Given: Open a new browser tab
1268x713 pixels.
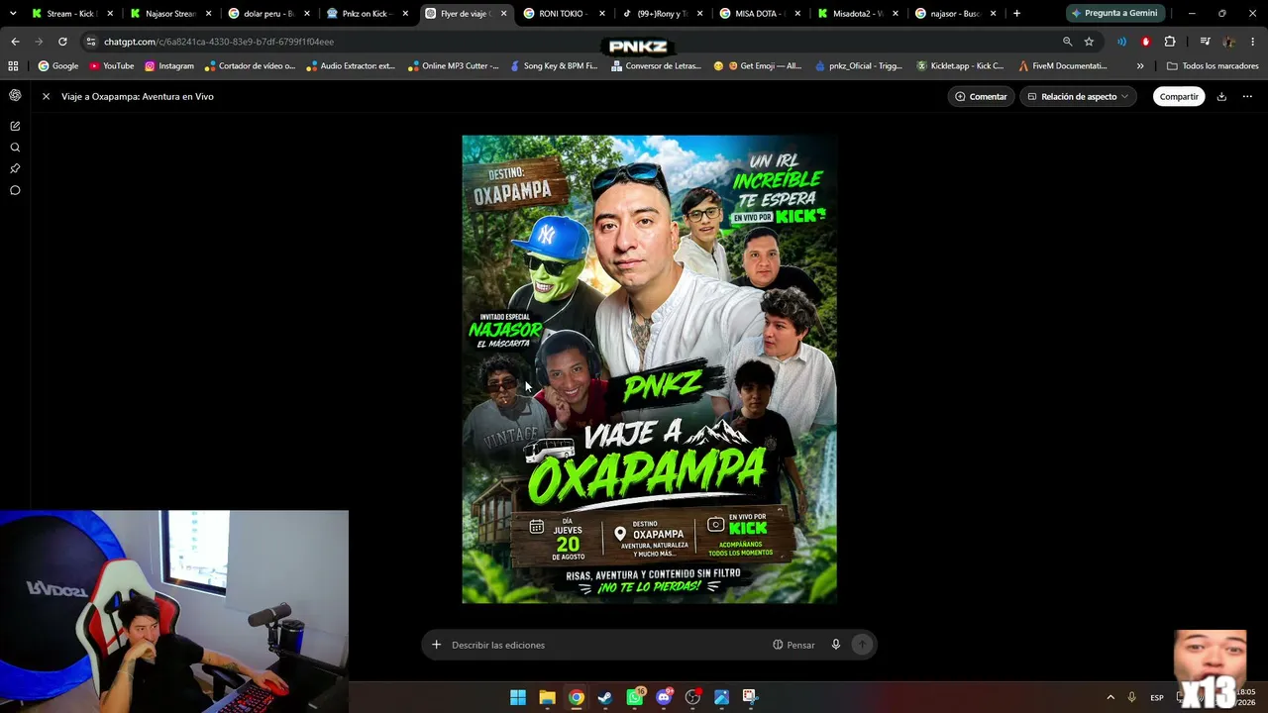Looking at the screenshot, I should pyautogui.click(x=1016, y=14).
